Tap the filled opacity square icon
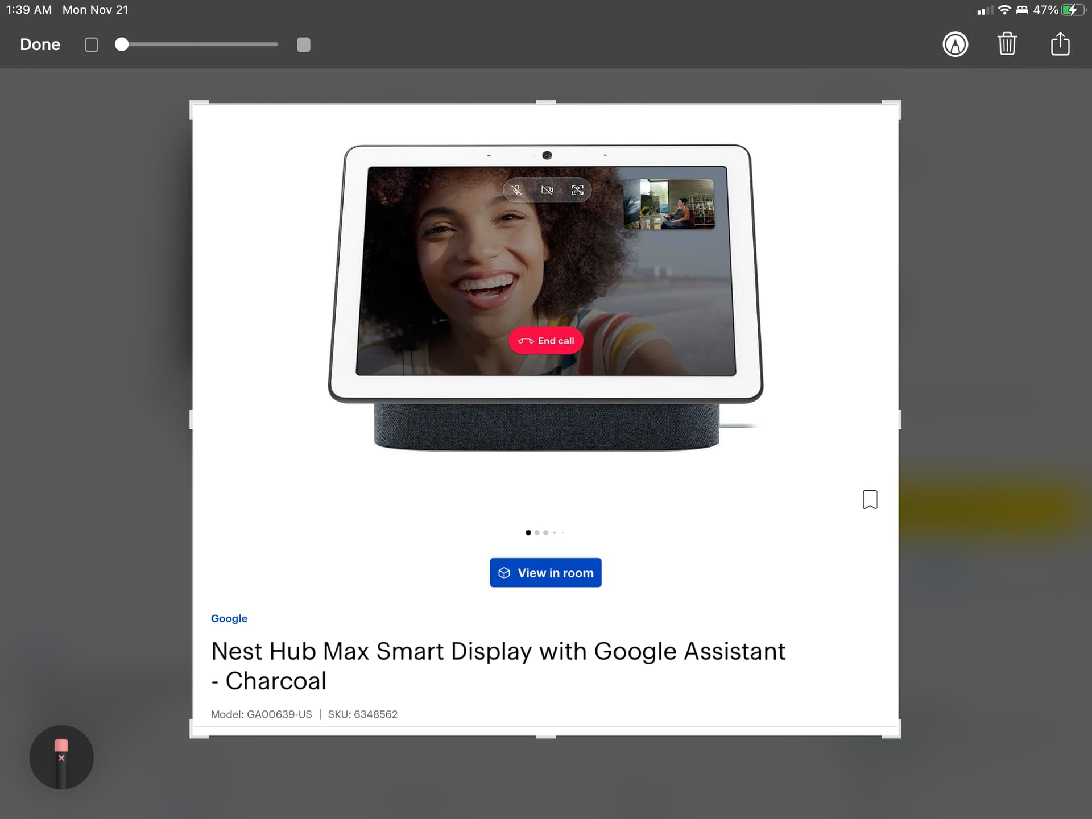Viewport: 1092px width, 819px height. [x=304, y=45]
